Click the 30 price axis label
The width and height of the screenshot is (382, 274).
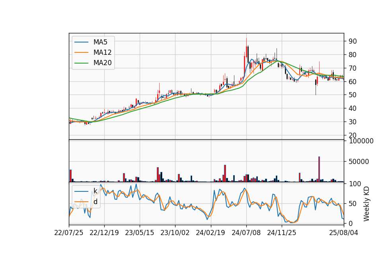pos(353,122)
